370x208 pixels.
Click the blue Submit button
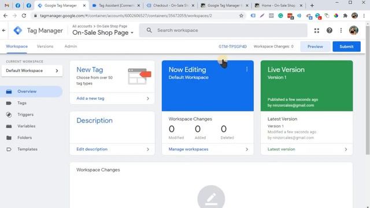[346, 47]
